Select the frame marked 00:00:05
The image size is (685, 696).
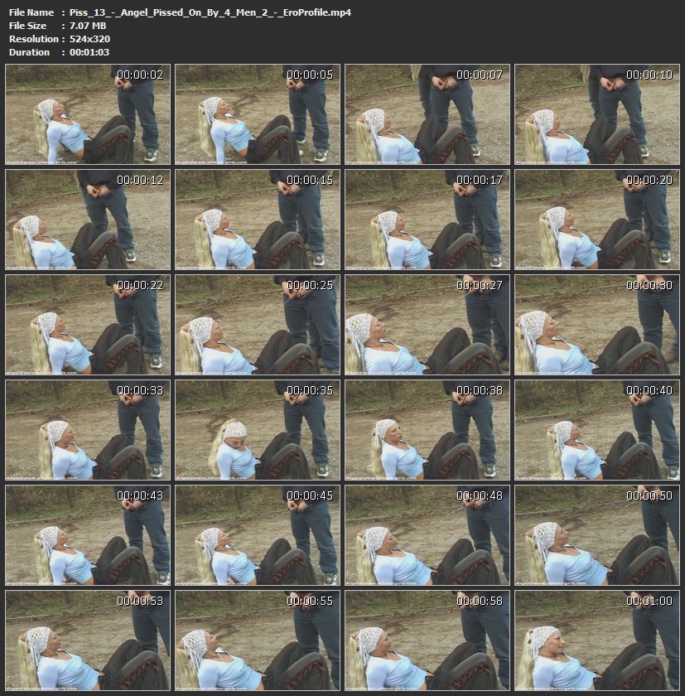tap(258, 114)
